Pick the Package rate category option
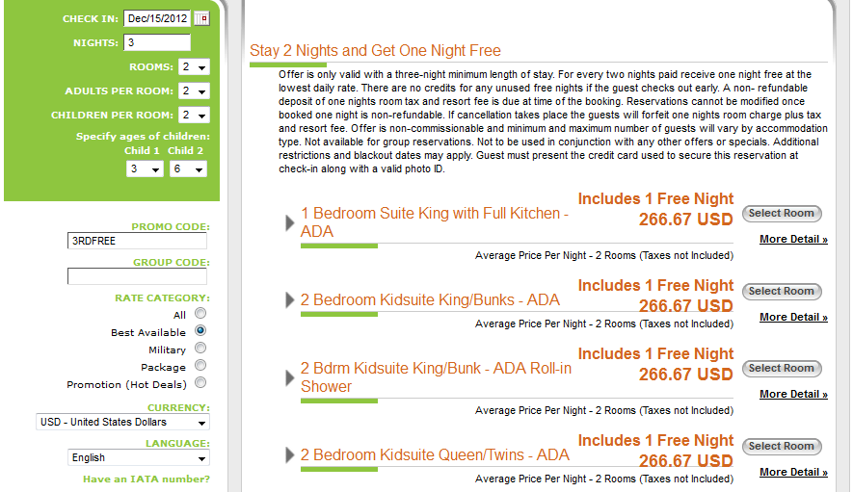The image size is (853, 492). click(x=200, y=366)
